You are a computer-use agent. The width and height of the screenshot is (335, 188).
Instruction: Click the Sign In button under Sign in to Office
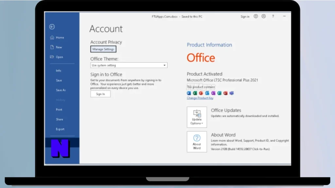pyautogui.click(x=100, y=94)
